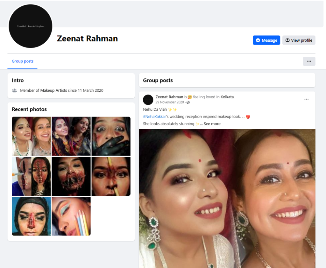Open the large wedding makeup post image
326x268 pixels.
(x=227, y=198)
